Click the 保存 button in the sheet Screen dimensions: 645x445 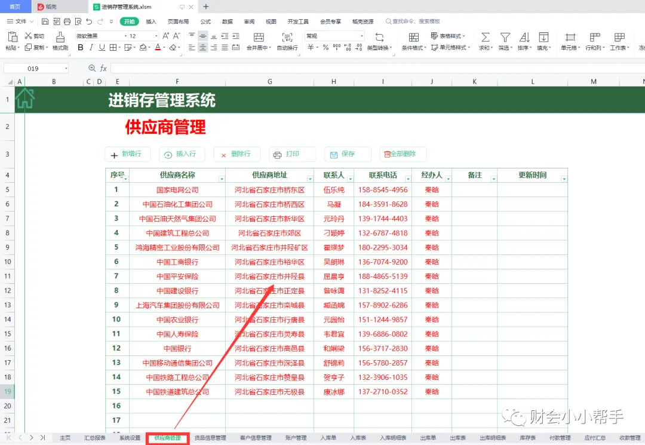348,154
